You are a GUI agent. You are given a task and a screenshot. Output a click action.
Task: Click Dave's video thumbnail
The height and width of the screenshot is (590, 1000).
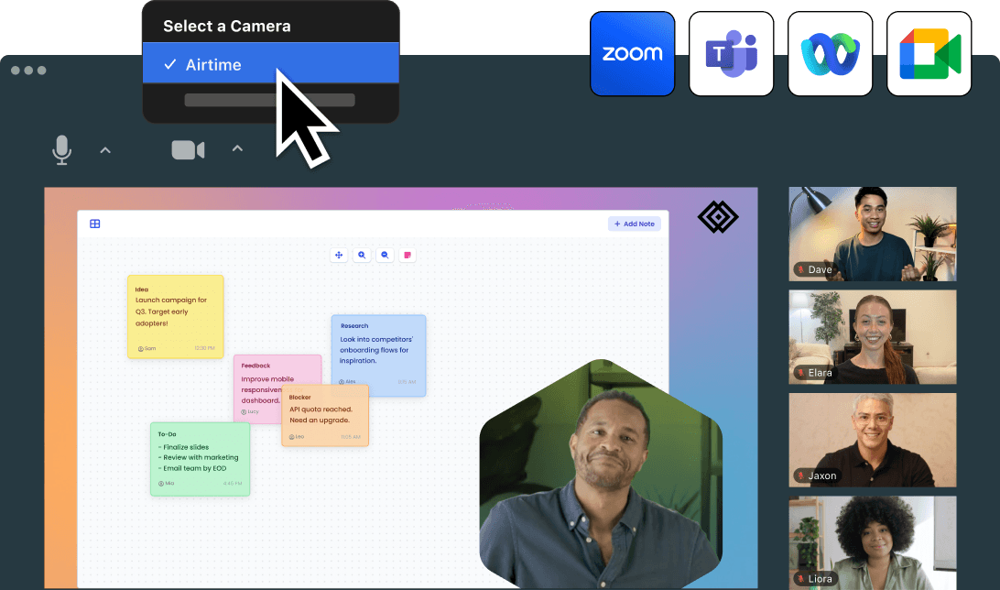click(x=873, y=235)
